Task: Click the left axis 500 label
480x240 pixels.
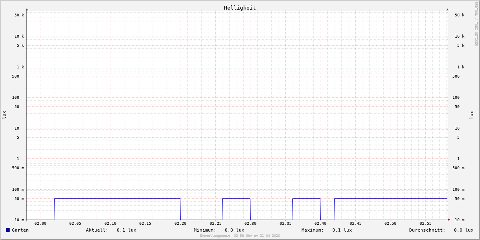Action: point(16,76)
